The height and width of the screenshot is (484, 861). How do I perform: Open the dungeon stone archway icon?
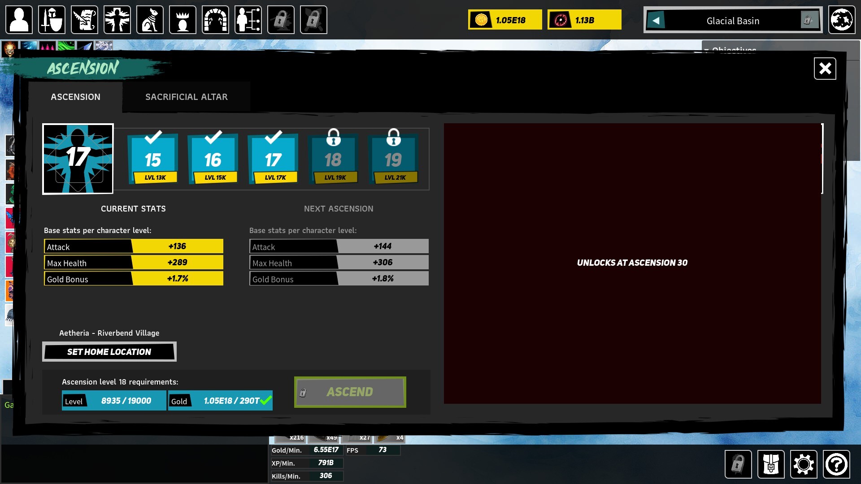(x=215, y=20)
